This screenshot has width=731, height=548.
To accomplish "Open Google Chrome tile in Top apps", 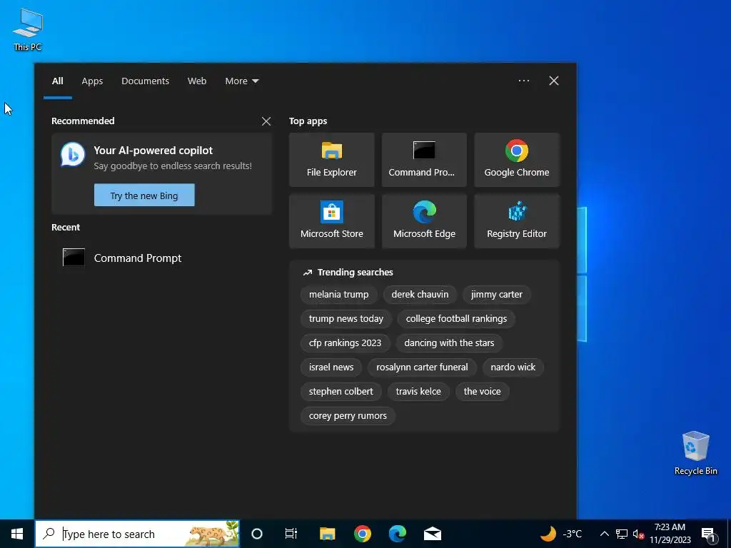I will click(517, 160).
